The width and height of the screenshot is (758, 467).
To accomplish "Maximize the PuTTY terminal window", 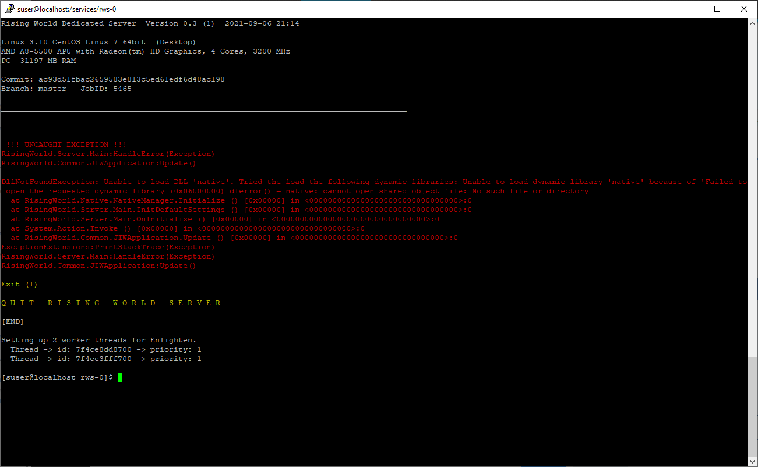I will coord(717,9).
